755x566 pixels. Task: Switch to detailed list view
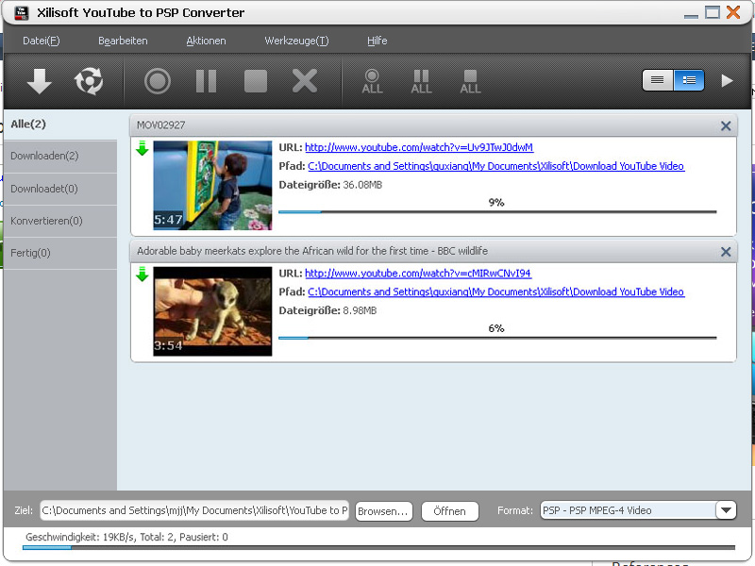tap(689, 80)
